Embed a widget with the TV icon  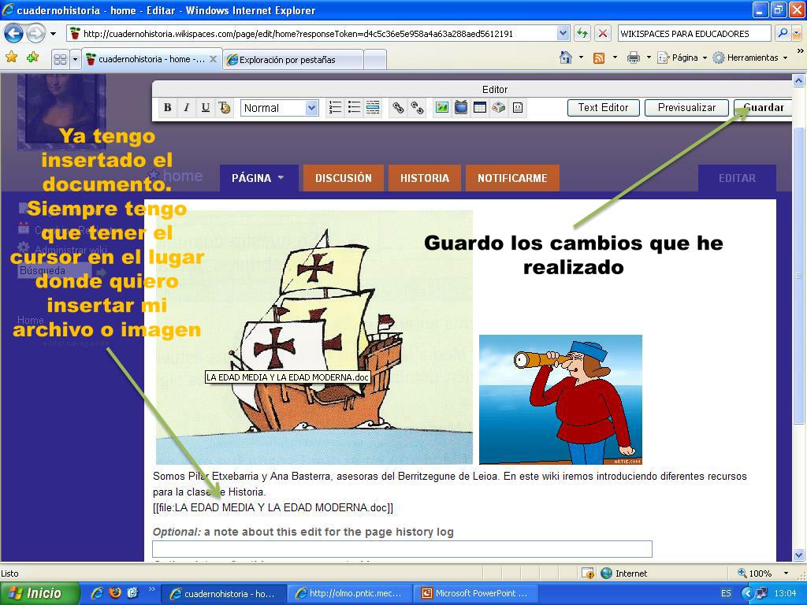tap(460, 107)
